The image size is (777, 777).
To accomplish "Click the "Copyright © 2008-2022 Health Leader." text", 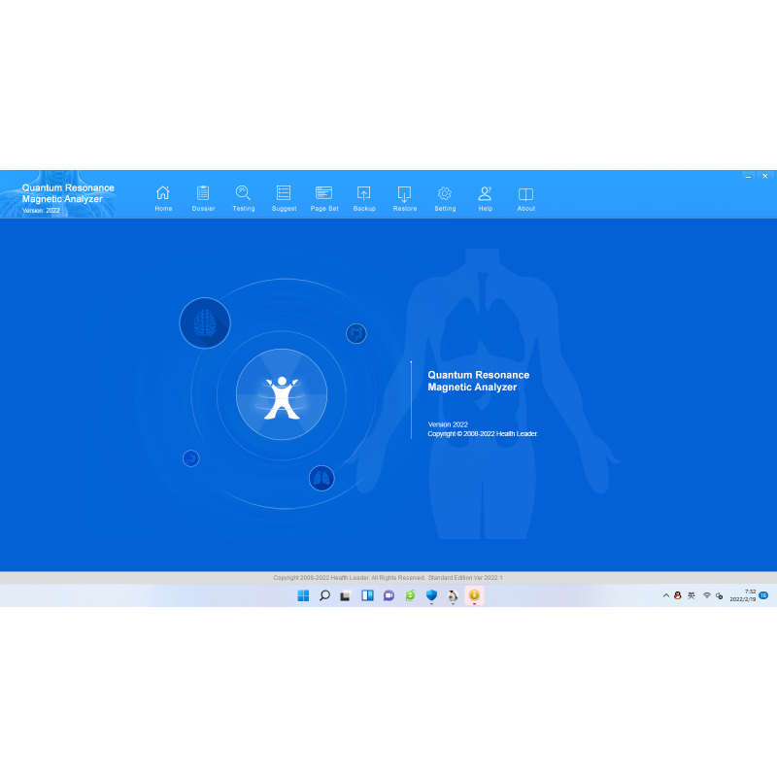I will pyautogui.click(x=483, y=433).
